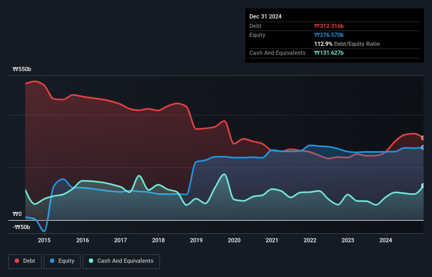Toggle the Equity series legend button
432x277 pixels.
pos(62,261)
